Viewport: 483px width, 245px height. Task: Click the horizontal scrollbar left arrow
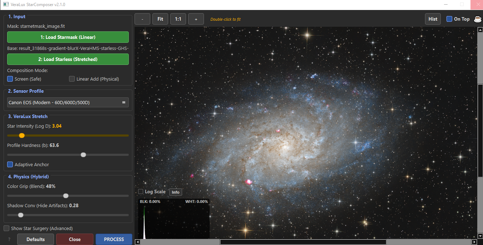coord(137,242)
